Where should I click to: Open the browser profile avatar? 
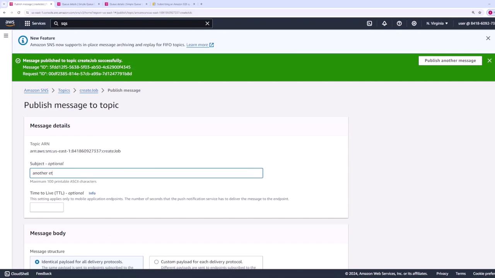coord(491,12)
